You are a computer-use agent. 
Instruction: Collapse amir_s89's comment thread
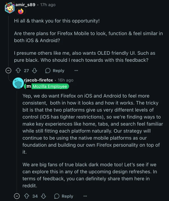(x=9, y=70)
